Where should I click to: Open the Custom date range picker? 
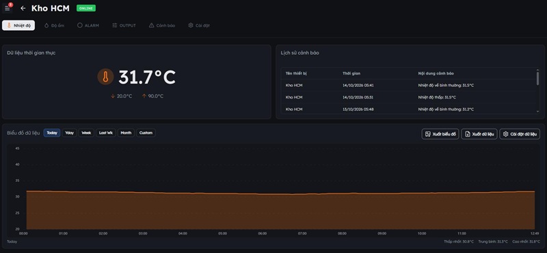pos(146,133)
